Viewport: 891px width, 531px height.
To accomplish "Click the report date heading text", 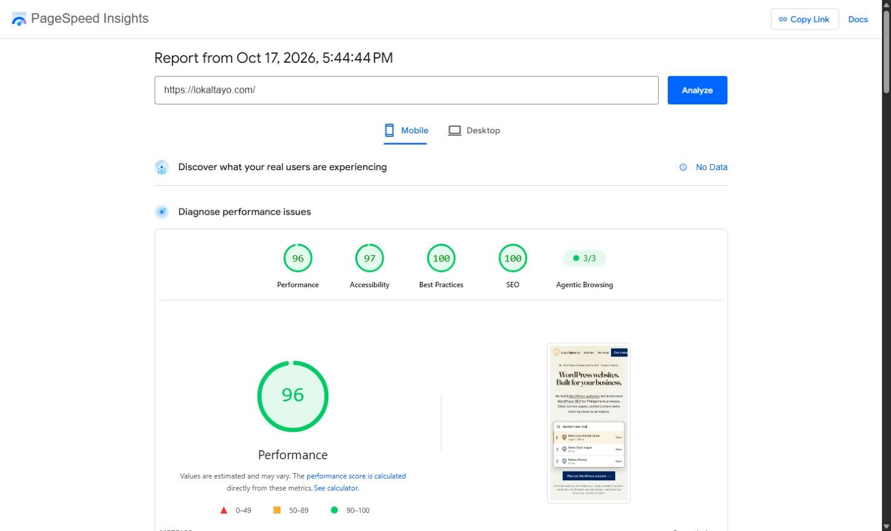I will (x=273, y=58).
